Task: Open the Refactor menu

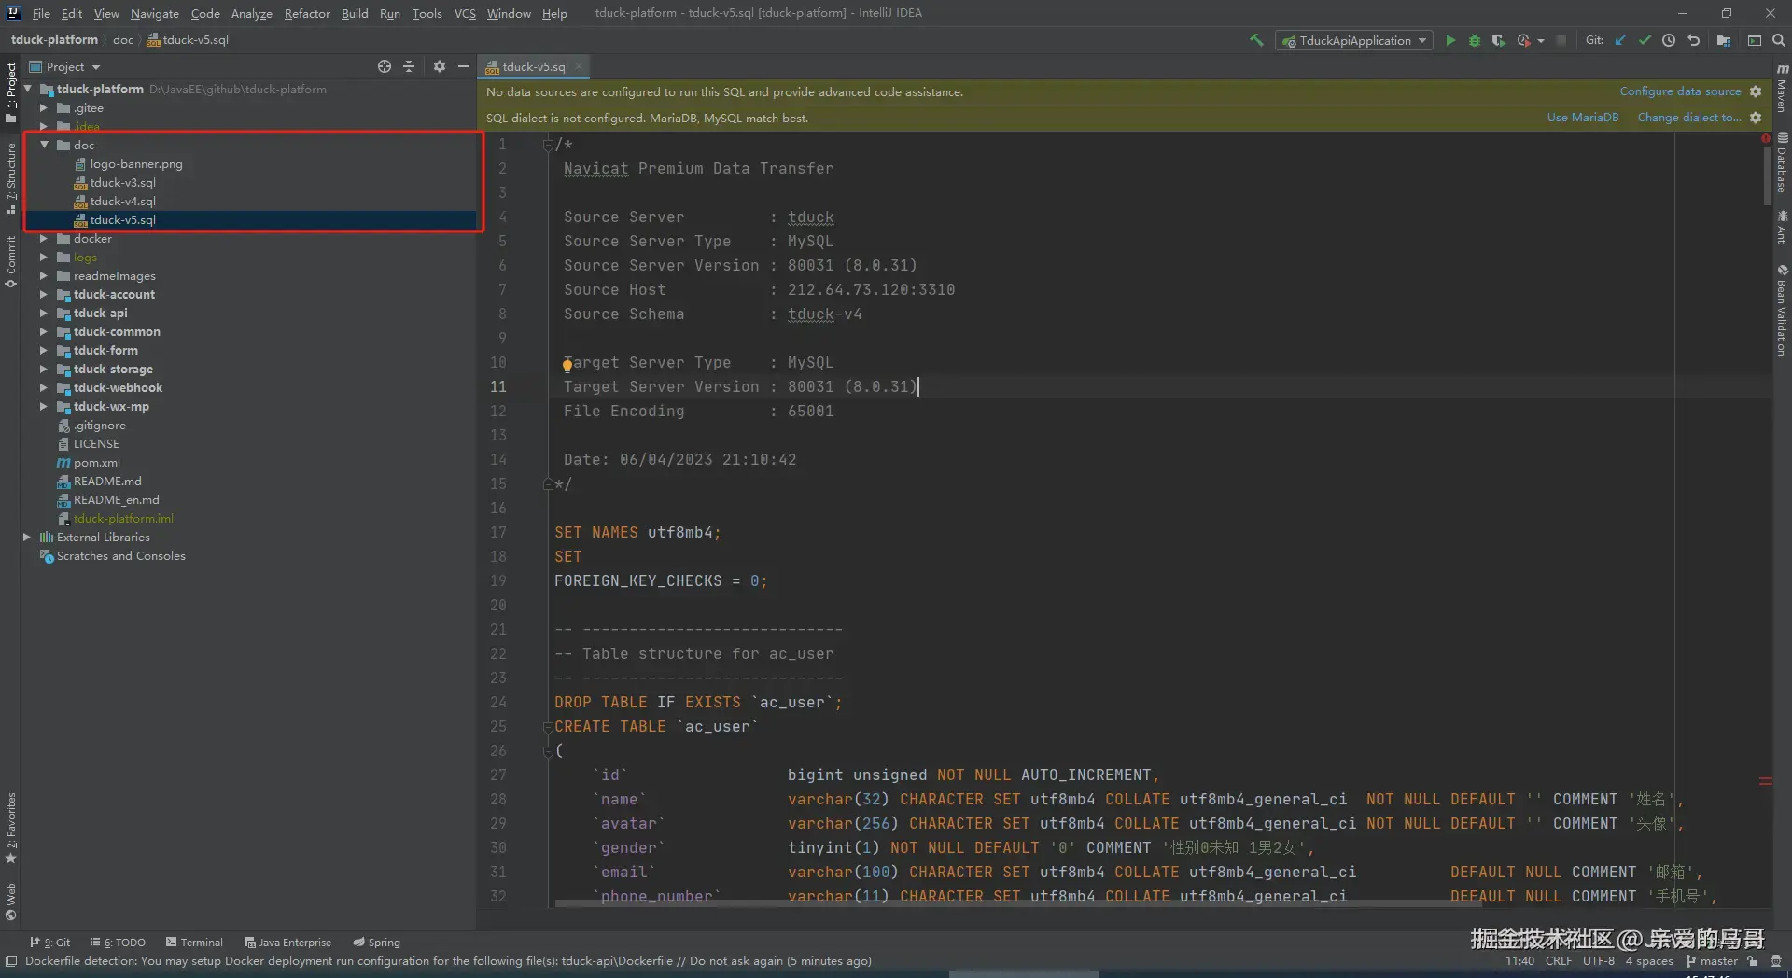Action: [307, 13]
